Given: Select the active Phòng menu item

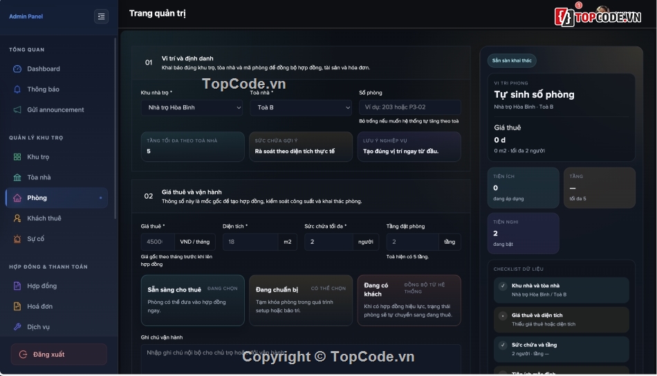Looking at the screenshot, I should [x=57, y=198].
